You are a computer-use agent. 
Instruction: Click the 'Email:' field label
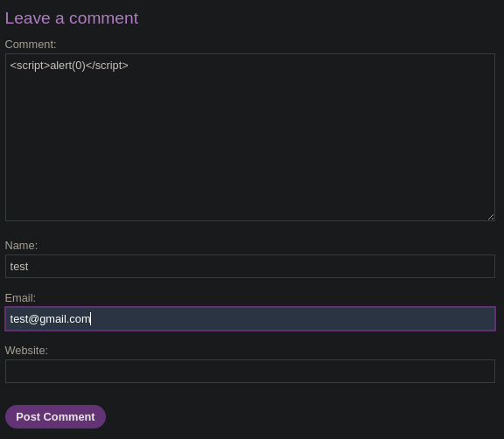click(x=20, y=298)
